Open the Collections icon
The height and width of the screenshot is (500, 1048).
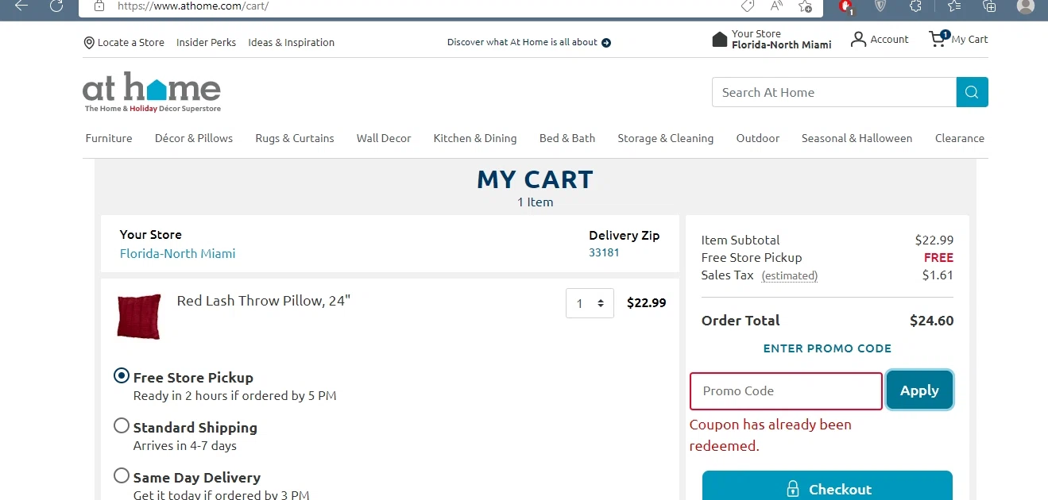click(x=989, y=6)
